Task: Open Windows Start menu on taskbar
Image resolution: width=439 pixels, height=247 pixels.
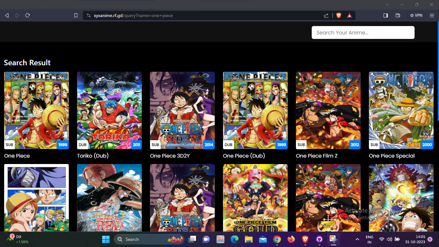Action: click(x=106, y=239)
